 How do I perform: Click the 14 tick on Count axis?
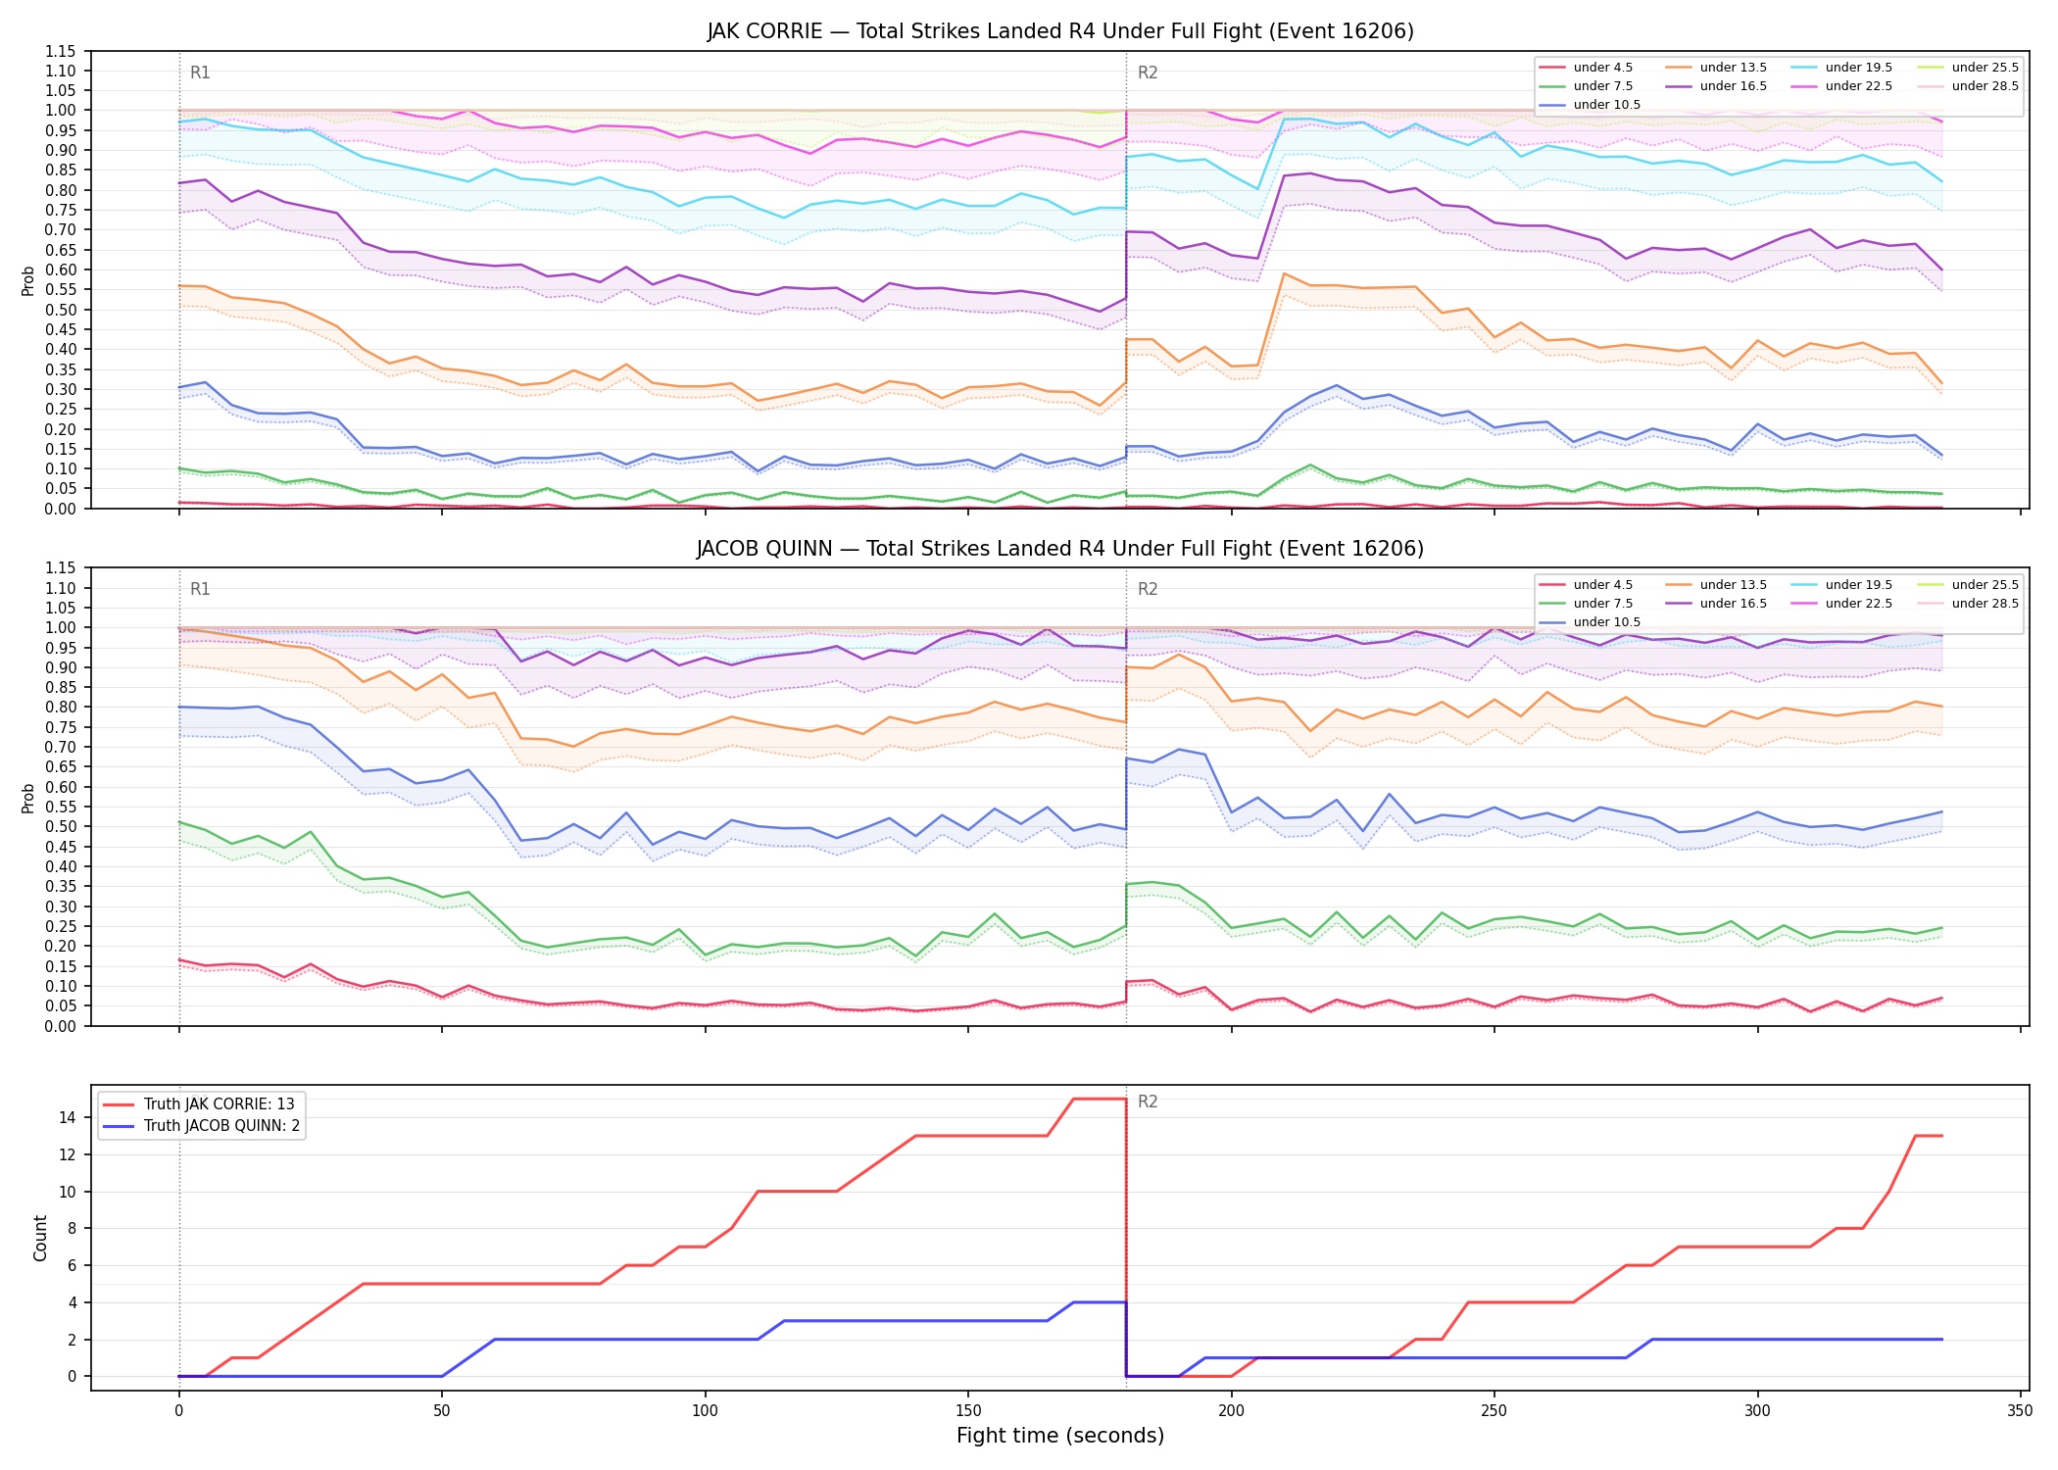tap(68, 1117)
